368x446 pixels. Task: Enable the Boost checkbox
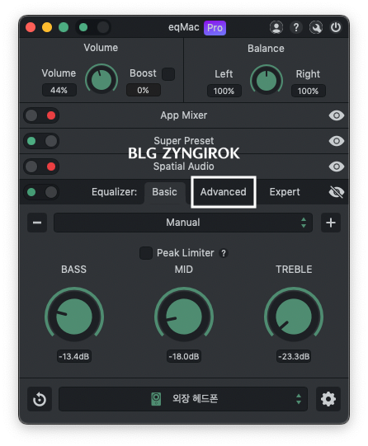tap(168, 74)
